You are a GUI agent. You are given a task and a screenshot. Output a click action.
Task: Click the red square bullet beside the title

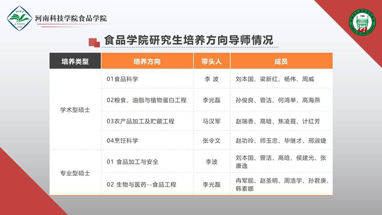[94, 42]
